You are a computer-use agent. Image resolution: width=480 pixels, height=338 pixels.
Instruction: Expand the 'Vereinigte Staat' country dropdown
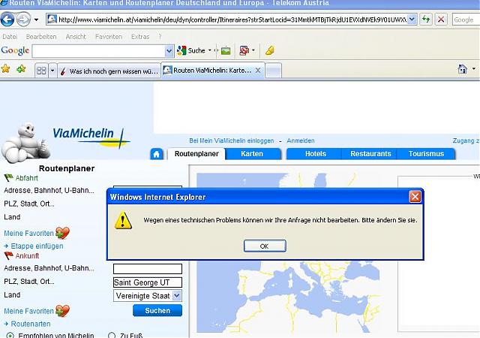tap(177, 296)
